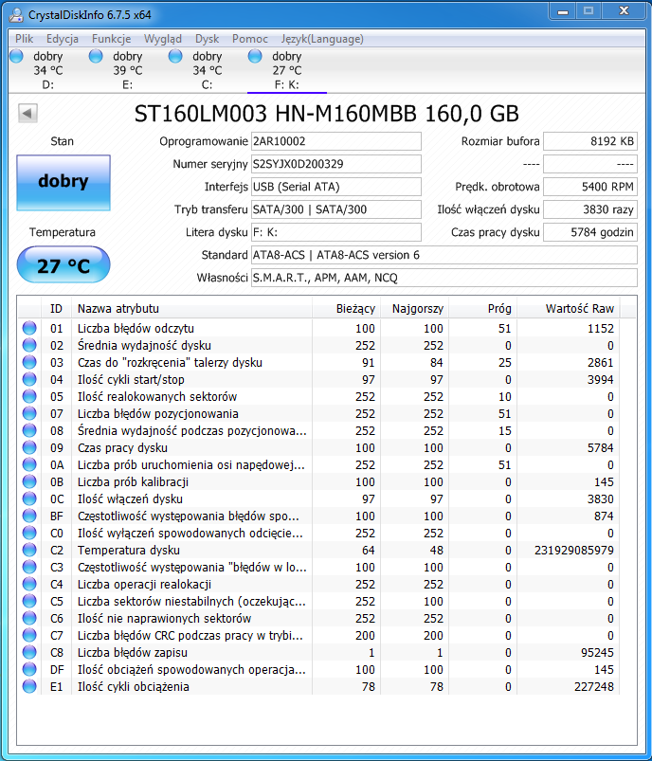652x761 pixels.
Task: Click status icon of attribute C0 row
Action: 29,533
